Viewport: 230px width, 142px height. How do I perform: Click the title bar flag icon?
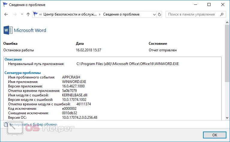[x=5, y=4]
